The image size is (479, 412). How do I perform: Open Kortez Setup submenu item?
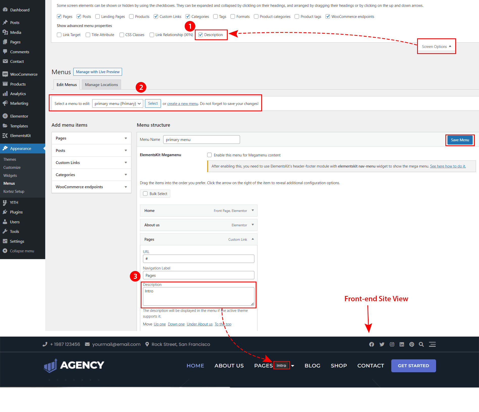[x=14, y=191]
